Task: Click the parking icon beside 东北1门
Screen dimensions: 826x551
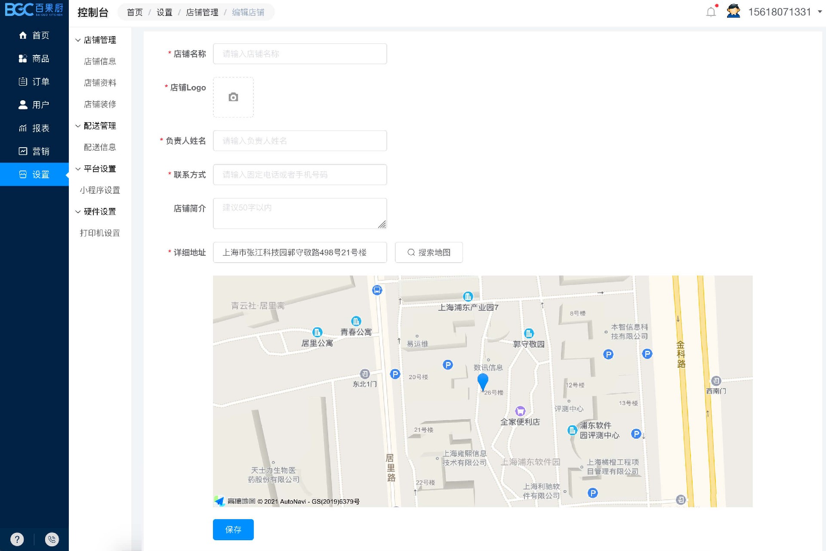Action: [x=395, y=374]
